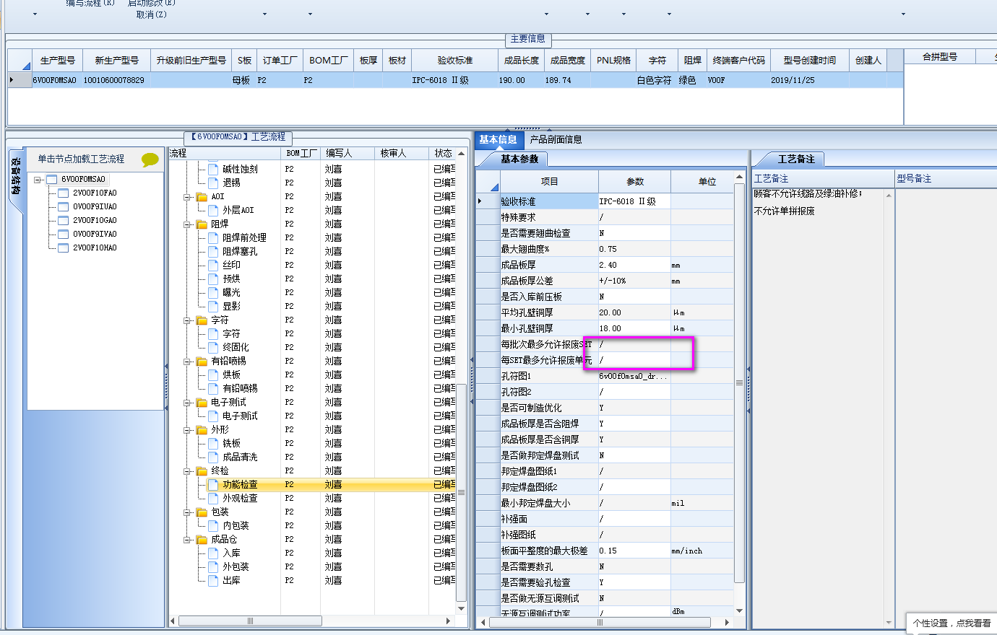997x635 pixels.
Task: Select the 2V00F10GA0 document icon
Action: (64, 220)
